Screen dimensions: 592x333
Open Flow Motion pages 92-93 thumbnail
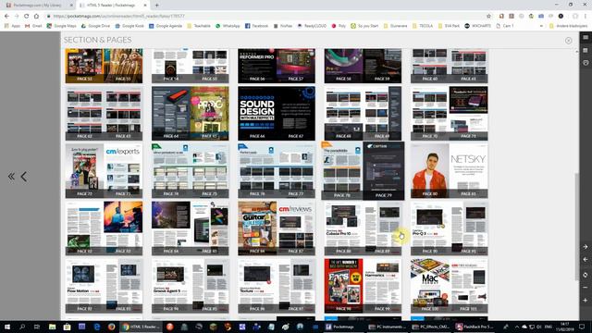coord(104,286)
